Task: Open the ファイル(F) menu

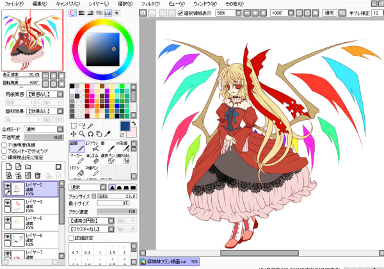Action: click(14, 4)
